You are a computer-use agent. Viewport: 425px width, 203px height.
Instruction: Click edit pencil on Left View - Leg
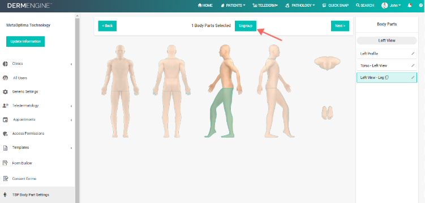pyautogui.click(x=413, y=77)
